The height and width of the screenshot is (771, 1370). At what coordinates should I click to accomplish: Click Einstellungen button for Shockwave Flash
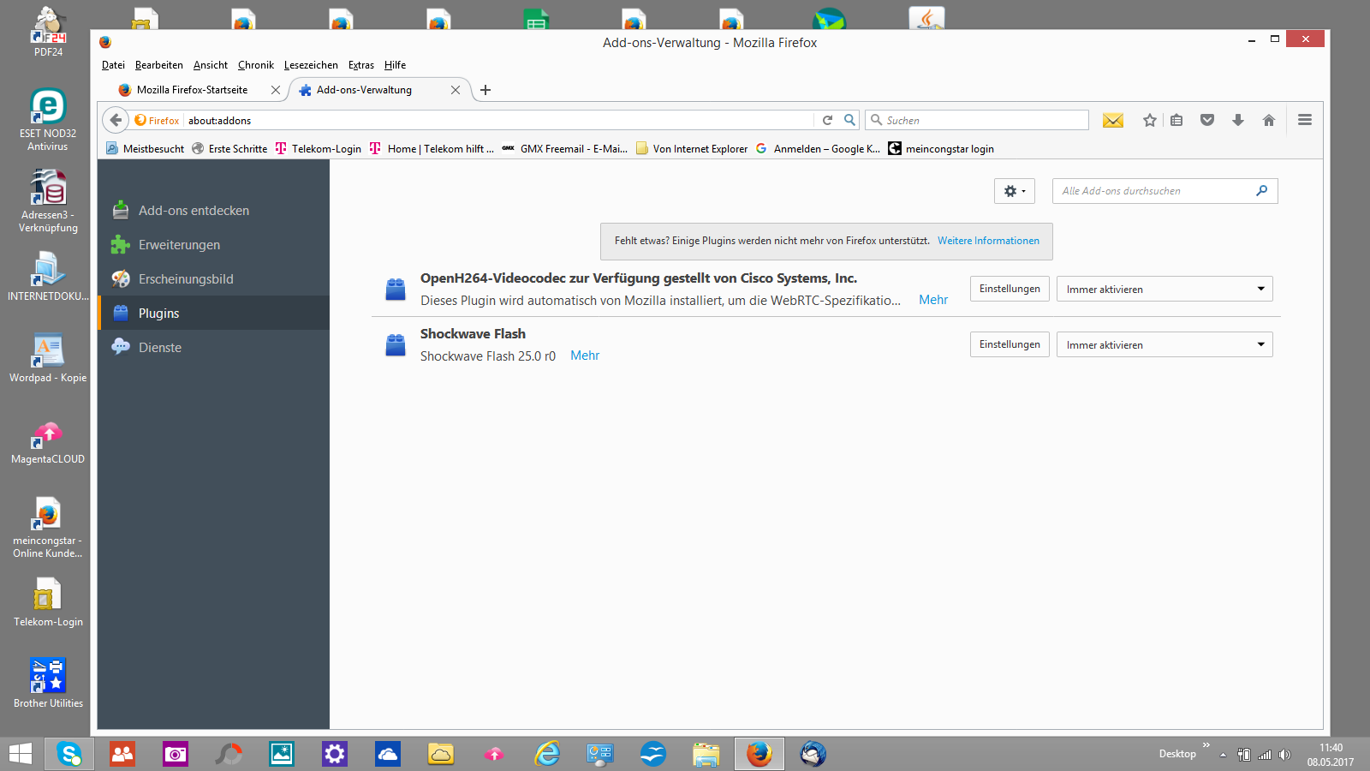tap(1009, 344)
